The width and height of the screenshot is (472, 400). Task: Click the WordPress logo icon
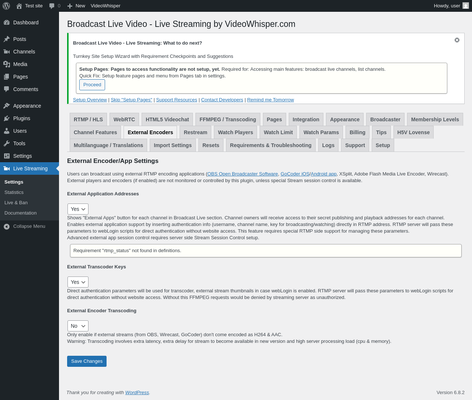tap(6, 6)
